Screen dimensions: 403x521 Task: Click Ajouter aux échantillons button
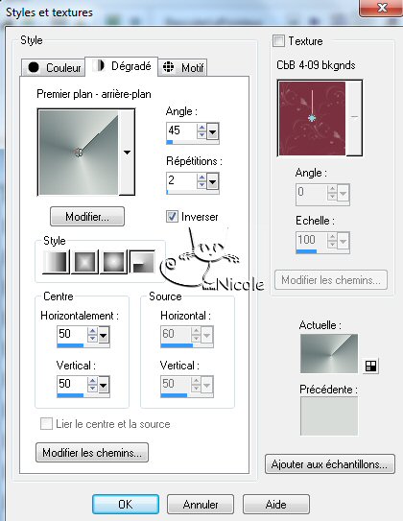click(330, 463)
